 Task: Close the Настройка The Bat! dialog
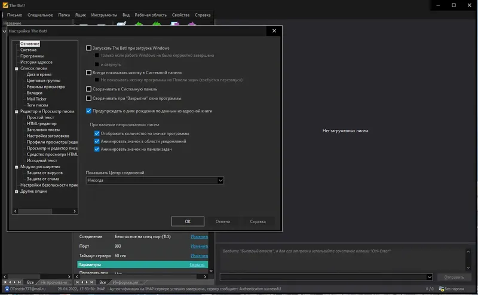[274, 31]
